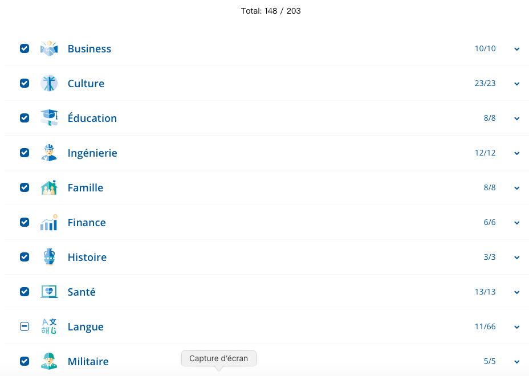Click the Ingénierie engineer icon
The height and width of the screenshot is (376, 529).
click(x=49, y=153)
